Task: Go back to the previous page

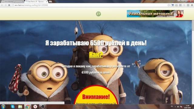Action: click(2, 5)
